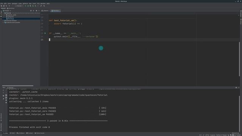
Task: Open the Navigate menu
Action: point(15,3)
